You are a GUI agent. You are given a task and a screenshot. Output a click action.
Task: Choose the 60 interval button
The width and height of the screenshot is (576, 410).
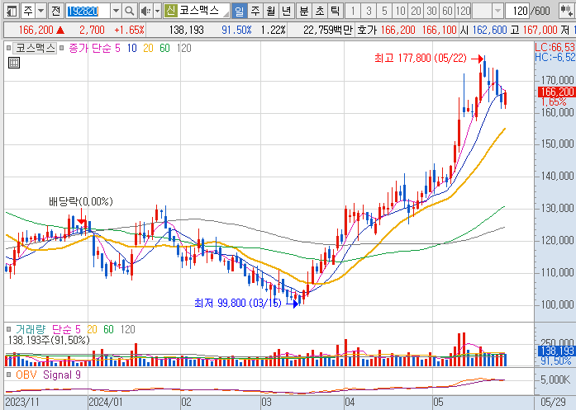447,11
